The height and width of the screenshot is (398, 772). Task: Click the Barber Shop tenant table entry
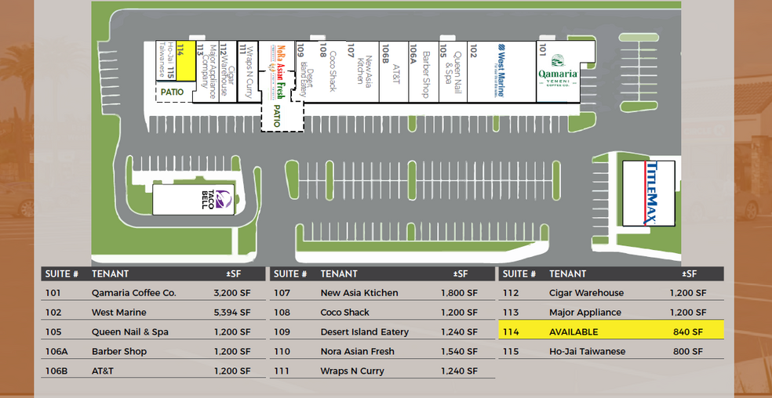point(118,351)
